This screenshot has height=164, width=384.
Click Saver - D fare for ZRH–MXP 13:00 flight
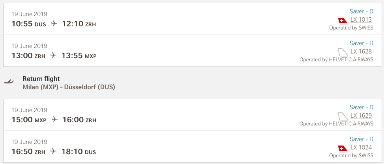(x=361, y=43)
